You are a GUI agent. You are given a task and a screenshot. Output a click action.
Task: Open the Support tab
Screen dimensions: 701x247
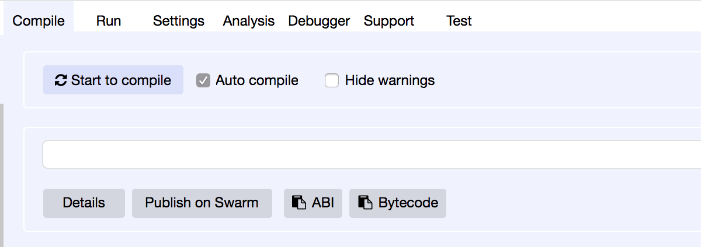pyautogui.click(x=389, y=21)
